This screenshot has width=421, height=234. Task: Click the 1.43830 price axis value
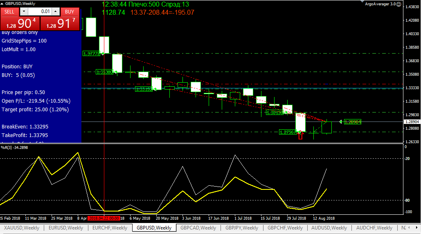pos(412,7)
